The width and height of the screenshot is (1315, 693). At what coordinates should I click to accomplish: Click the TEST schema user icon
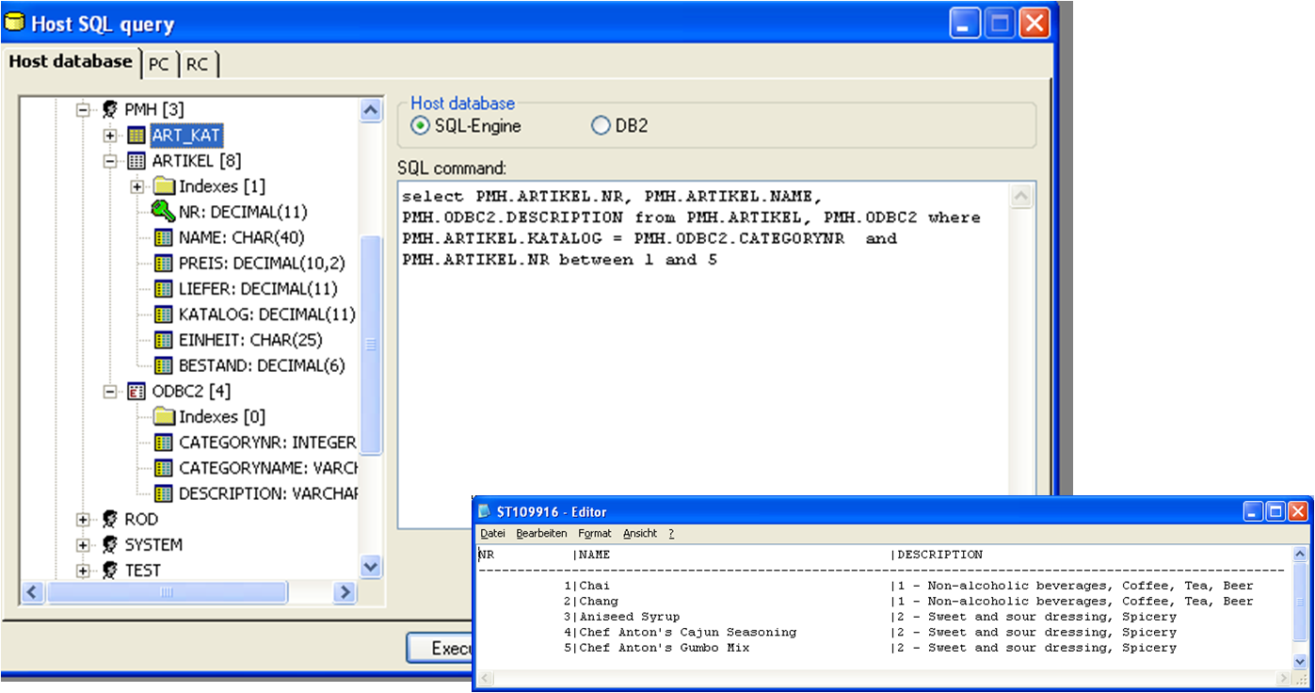coord(110,570)
